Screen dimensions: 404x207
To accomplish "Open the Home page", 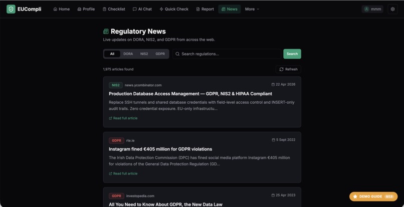I will [61, 9].
